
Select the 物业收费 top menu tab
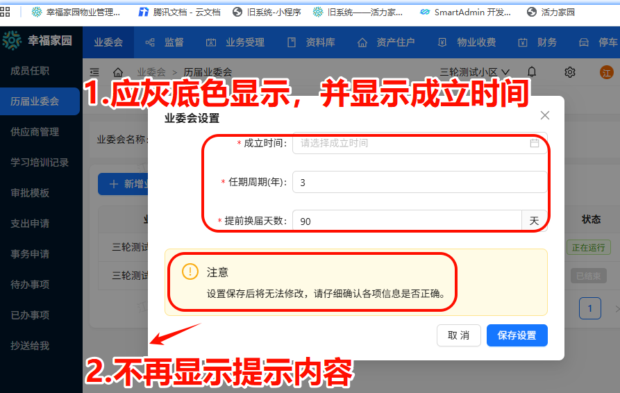click(x=467, y=42)
